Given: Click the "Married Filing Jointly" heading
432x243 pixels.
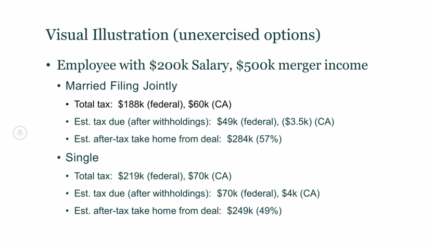Looking at the screenshot, I should tap(121, 86).
